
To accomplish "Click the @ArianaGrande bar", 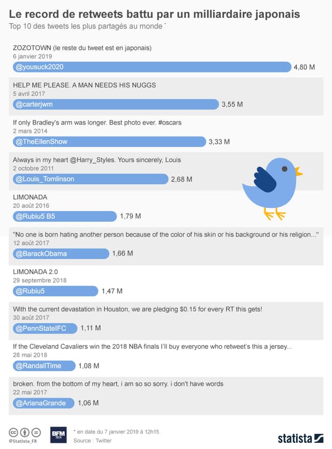I will 44,403.
